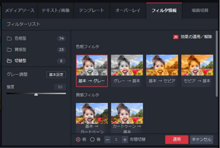Click the 基本設定 button
The width and height of the screenshot is (220, 148).
pos(56,75)
